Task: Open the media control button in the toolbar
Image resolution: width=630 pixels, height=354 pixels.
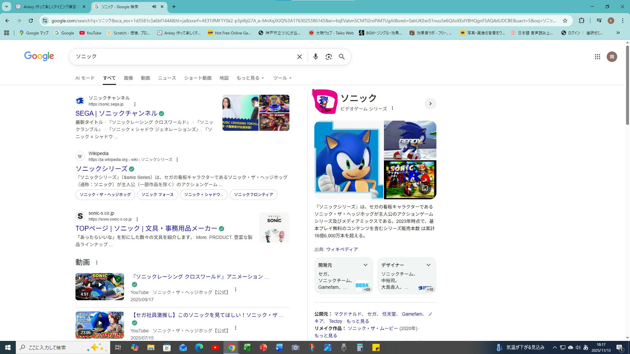Action: click(599, 21)
